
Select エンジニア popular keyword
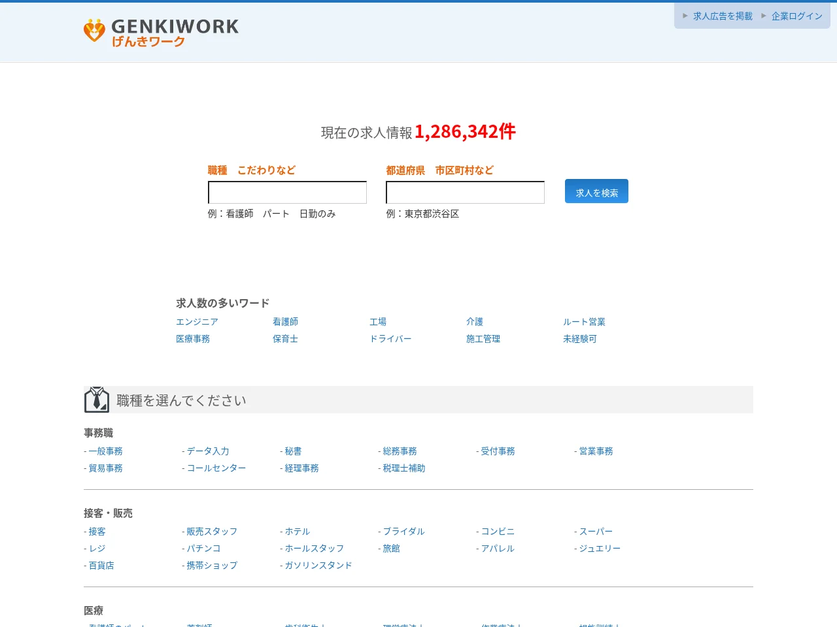[x=197, y=322]
